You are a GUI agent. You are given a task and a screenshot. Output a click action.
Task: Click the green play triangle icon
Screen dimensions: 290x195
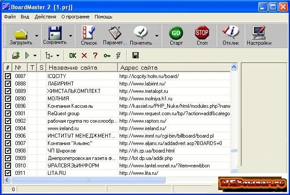[x=27, y=55]
